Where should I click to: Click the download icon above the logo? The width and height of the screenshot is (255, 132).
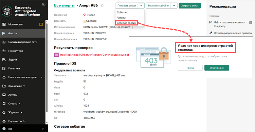43,4
